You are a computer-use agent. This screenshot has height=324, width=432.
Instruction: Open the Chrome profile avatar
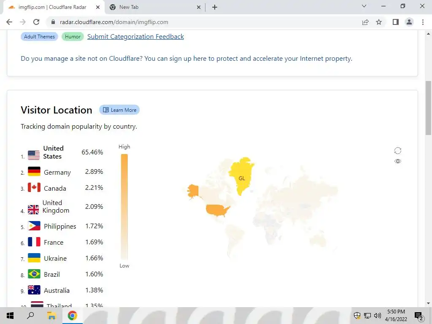point(409,22)
